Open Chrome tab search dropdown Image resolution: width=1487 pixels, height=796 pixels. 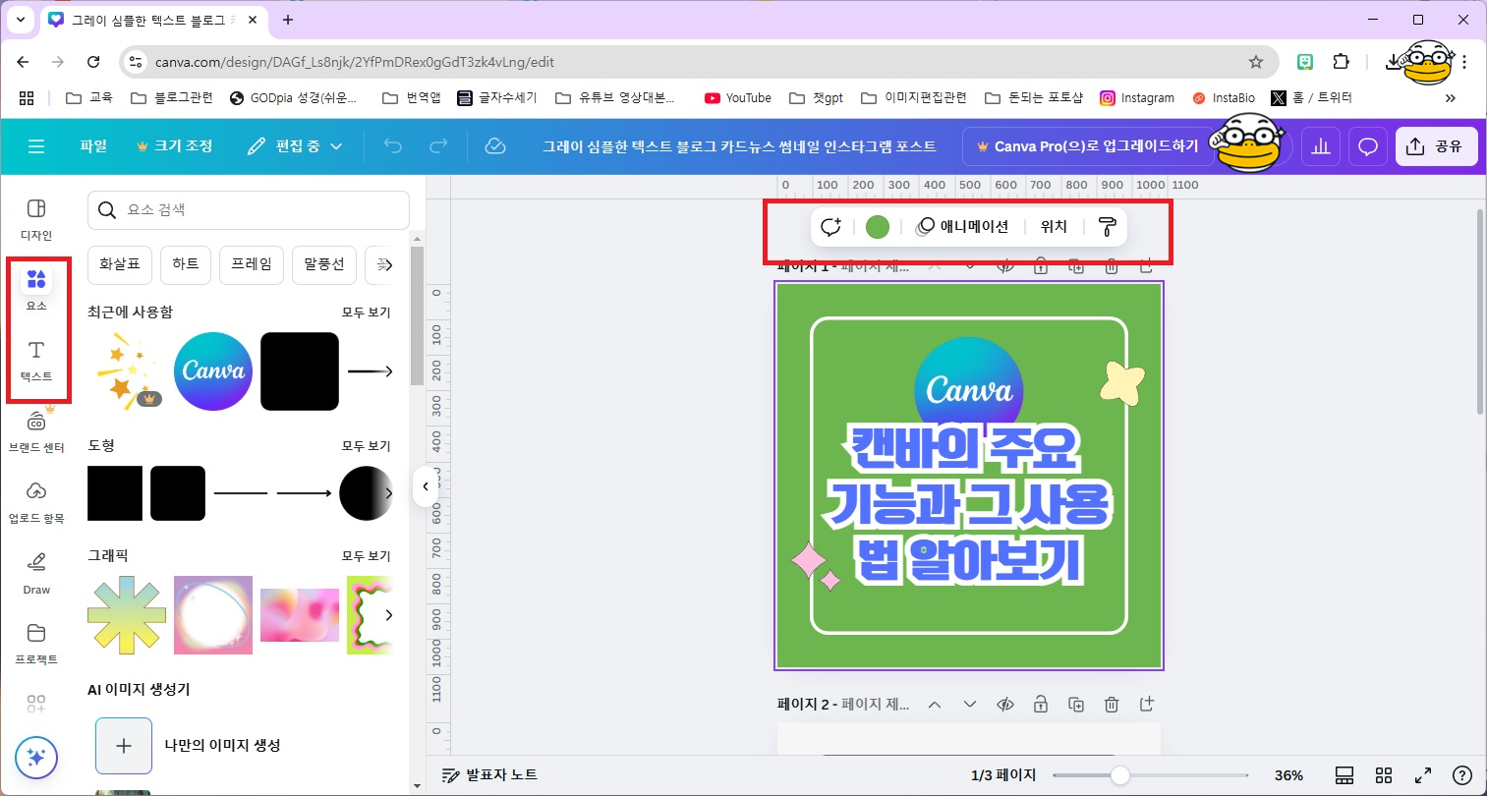20,20
